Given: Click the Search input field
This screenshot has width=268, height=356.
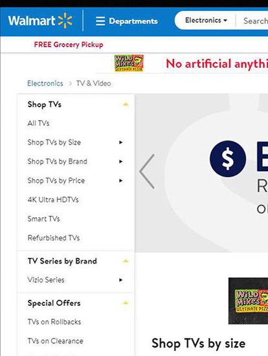Looking at the screenshot, I should click(252, 21).
